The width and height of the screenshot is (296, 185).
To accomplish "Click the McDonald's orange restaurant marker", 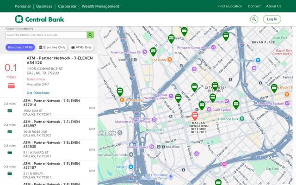I will click(122, 100).
